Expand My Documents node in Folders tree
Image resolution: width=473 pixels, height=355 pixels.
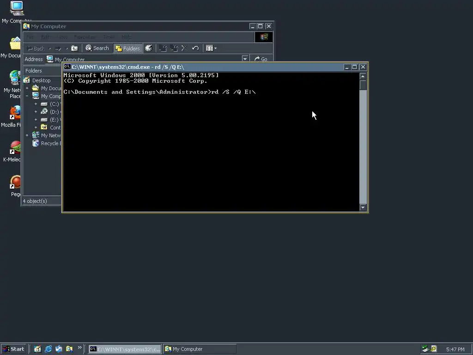tap(27, 88)
